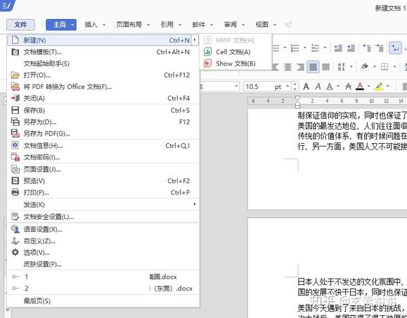407x318 pixels.
Task: Open 文档模板(T) template entry
Action: coord(103,52)
